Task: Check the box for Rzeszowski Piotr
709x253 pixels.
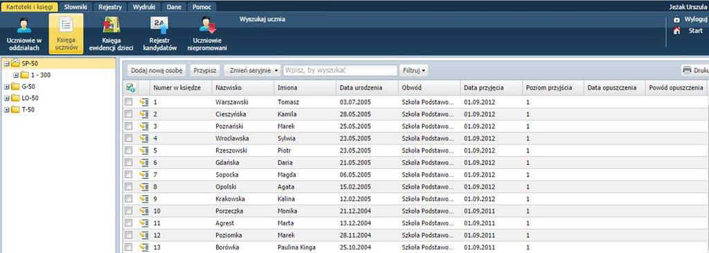Action: pyautogui.click(x=129, y=150)
